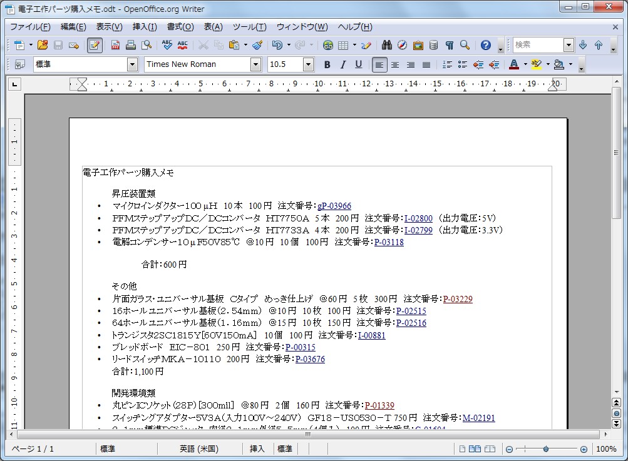Image resolution: width=628 pixels, height=461 pixels.
Task: Toggle Bold formatting
Action: (x=327, y=64)
